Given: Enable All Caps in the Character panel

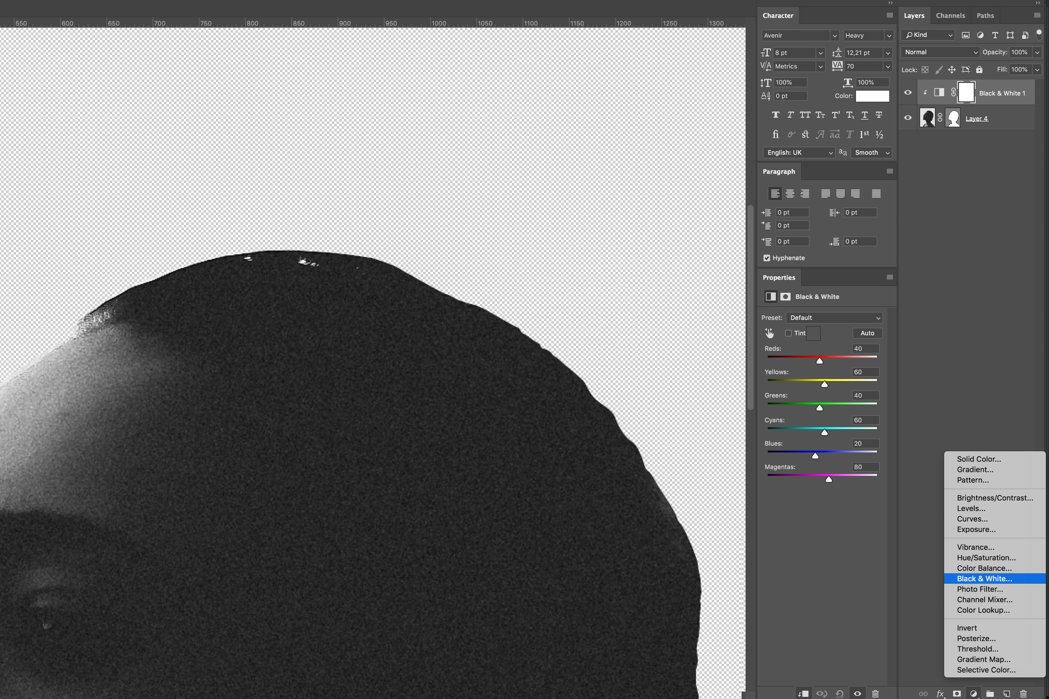Looking at the screenshot, I should tap(805, 115).
